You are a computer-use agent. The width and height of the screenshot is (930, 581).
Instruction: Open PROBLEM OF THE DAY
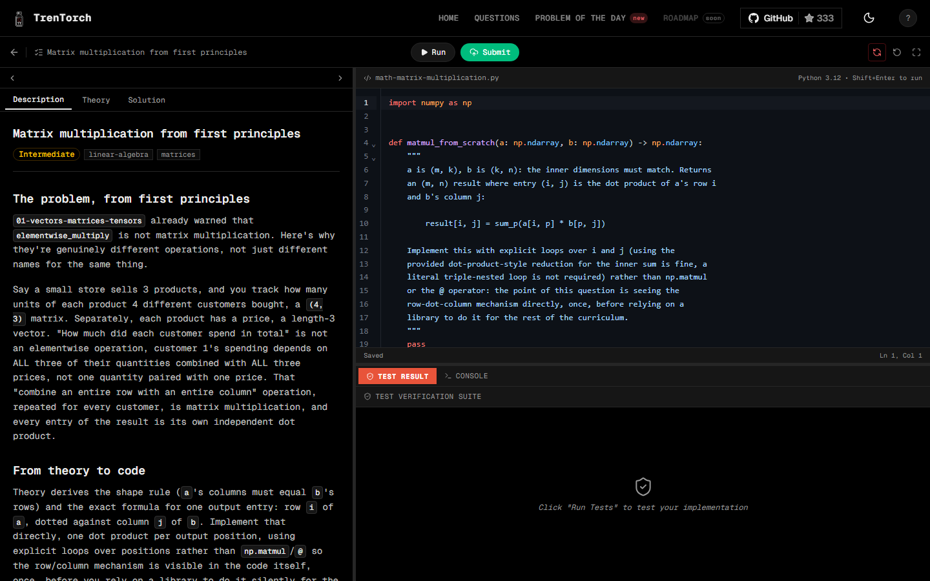pyautogui.click(x=591, y=18)
